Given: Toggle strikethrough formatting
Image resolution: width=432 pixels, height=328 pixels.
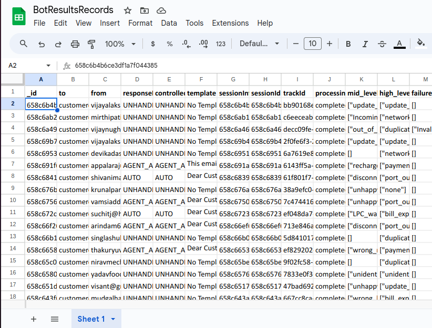Looking at the screenshot, I should coord(382,44).
